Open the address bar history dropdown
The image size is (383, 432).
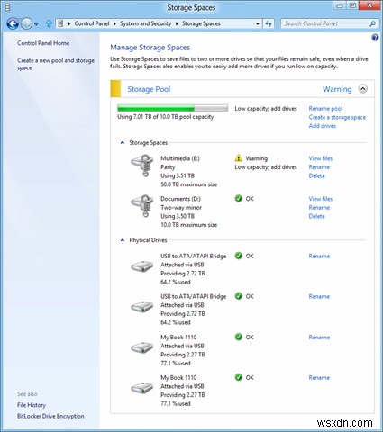[258, 23]
